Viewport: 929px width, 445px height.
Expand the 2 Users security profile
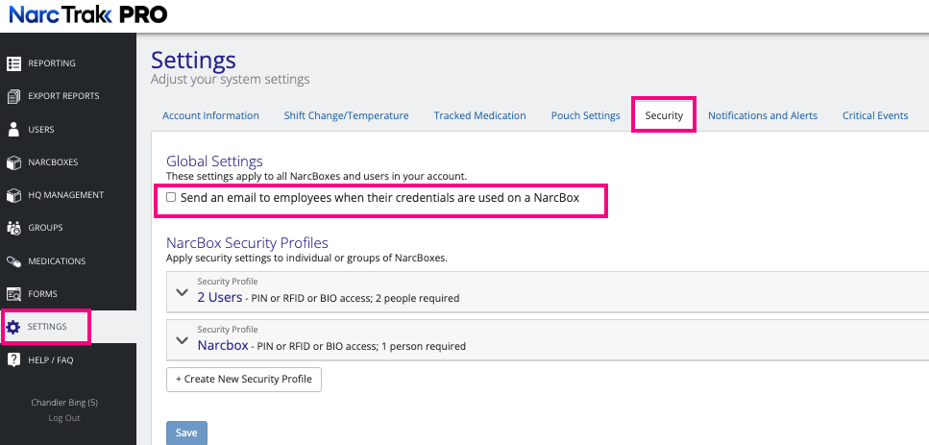(182, 292)
